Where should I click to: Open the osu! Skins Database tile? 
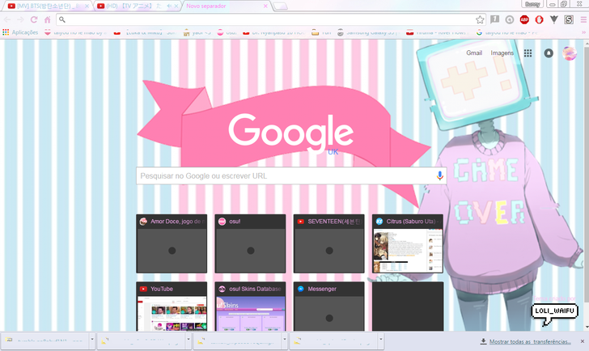[x=250, y=307]
